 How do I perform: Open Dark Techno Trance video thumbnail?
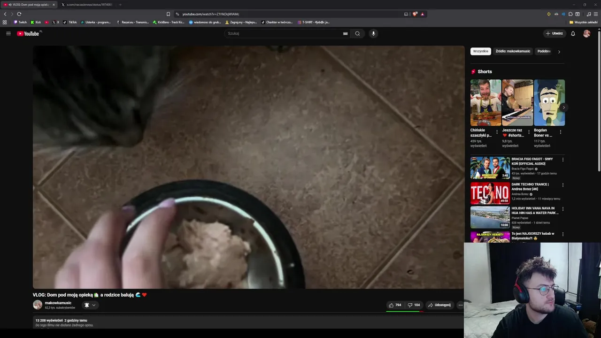(x=490, y=193)
